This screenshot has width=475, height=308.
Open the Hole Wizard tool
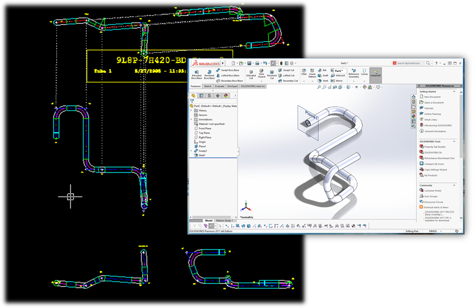point(261,74)
